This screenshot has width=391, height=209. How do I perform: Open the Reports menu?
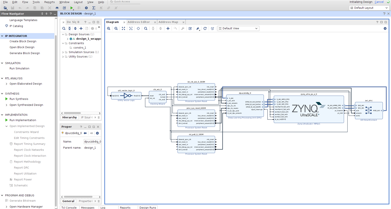[49, 2]
